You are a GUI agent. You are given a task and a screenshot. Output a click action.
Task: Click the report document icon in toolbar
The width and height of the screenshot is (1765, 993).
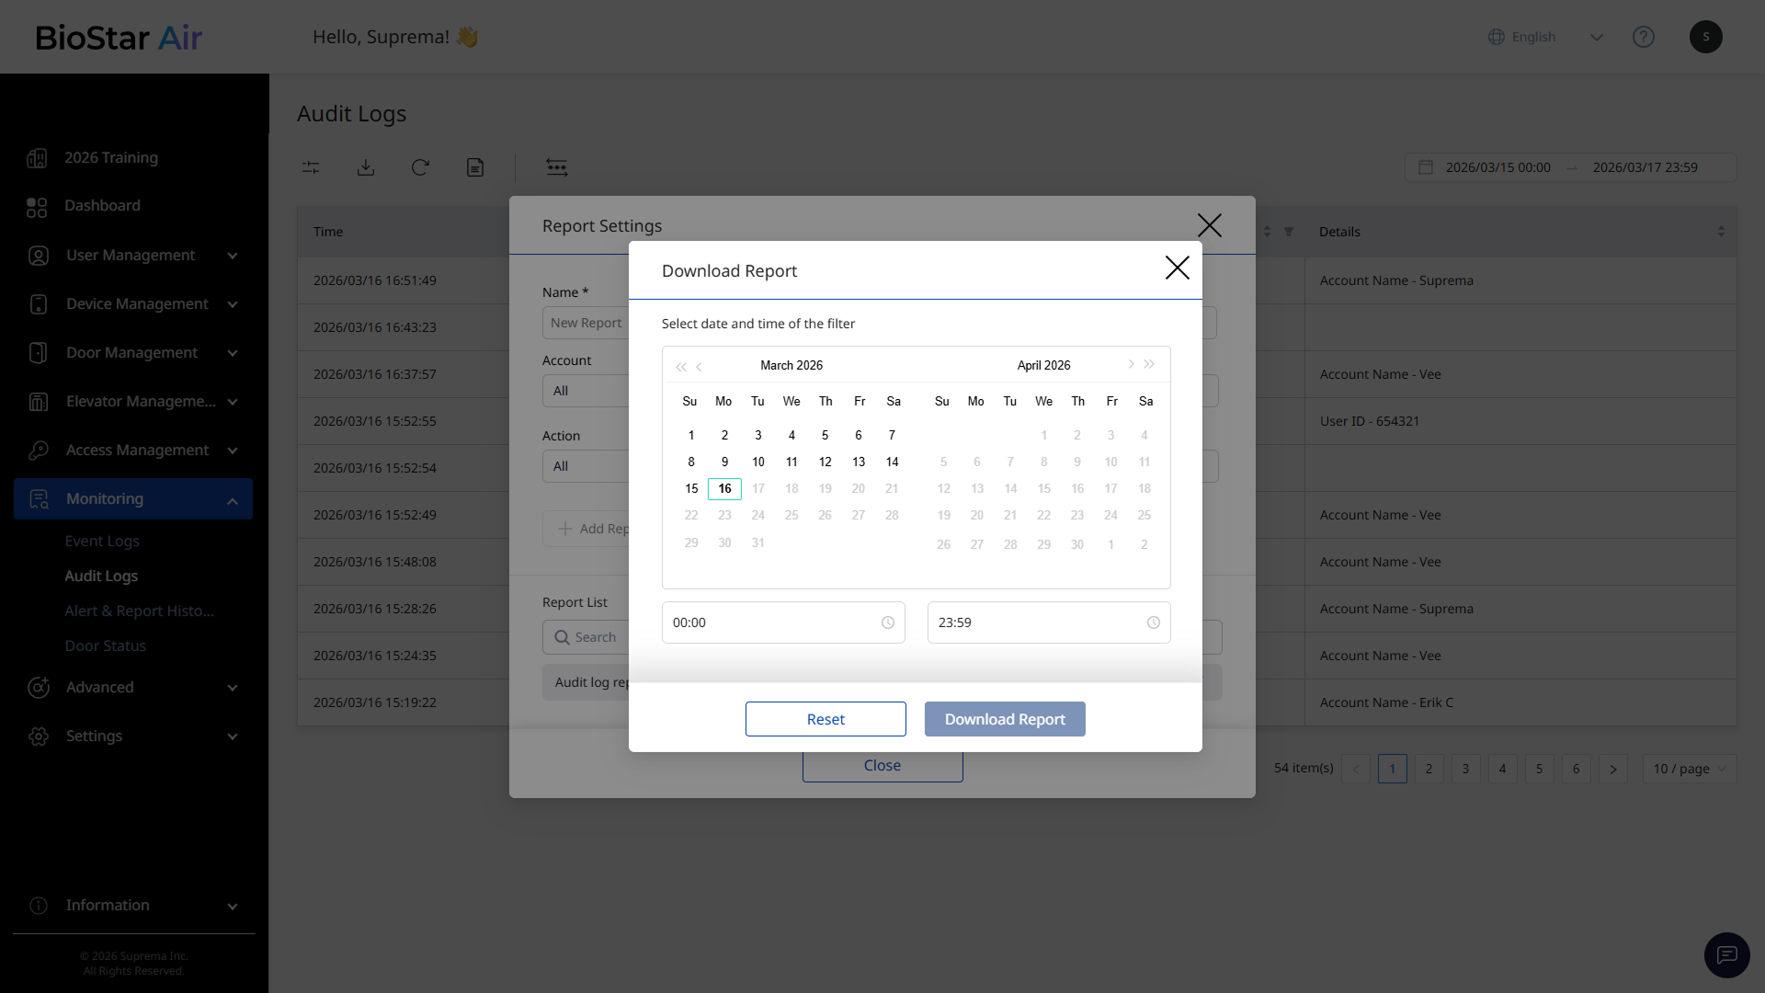coord(475,167)
